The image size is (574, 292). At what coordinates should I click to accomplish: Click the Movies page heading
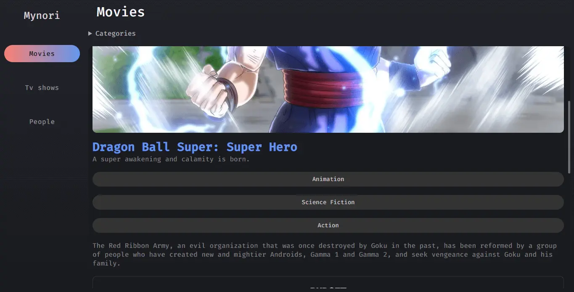coord(121,12)
